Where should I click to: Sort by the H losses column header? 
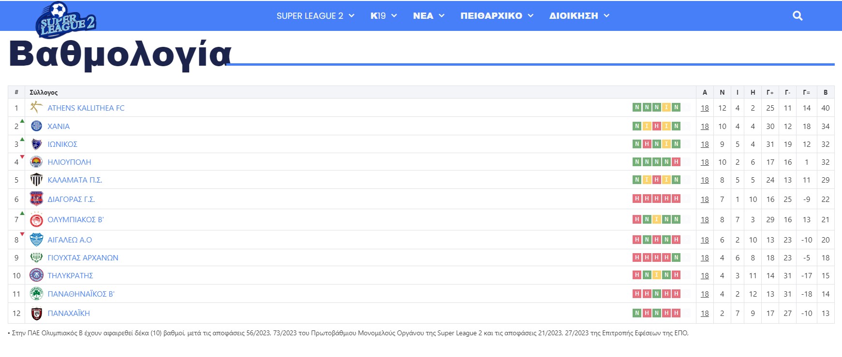[753, 92]
